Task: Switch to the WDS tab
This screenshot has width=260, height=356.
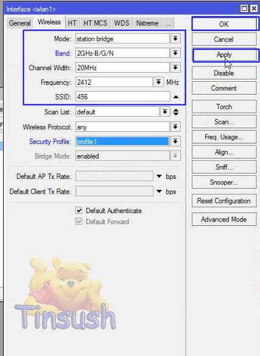Action: 122,23
